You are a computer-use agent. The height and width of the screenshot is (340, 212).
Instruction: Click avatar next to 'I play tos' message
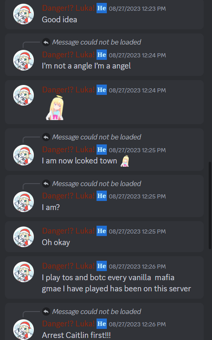tap(24, 272)
